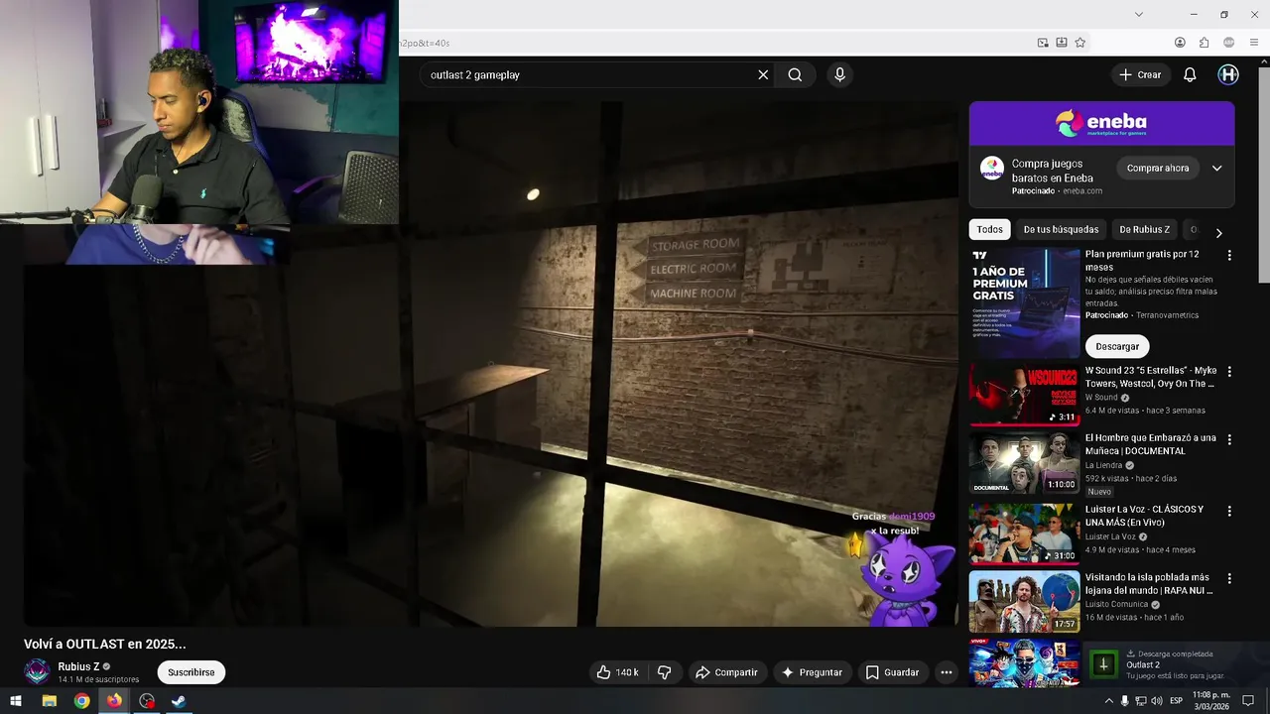This screenshot has width=1270, height=714.
Task: Click the Preguntar button
Action: point(812,672)
